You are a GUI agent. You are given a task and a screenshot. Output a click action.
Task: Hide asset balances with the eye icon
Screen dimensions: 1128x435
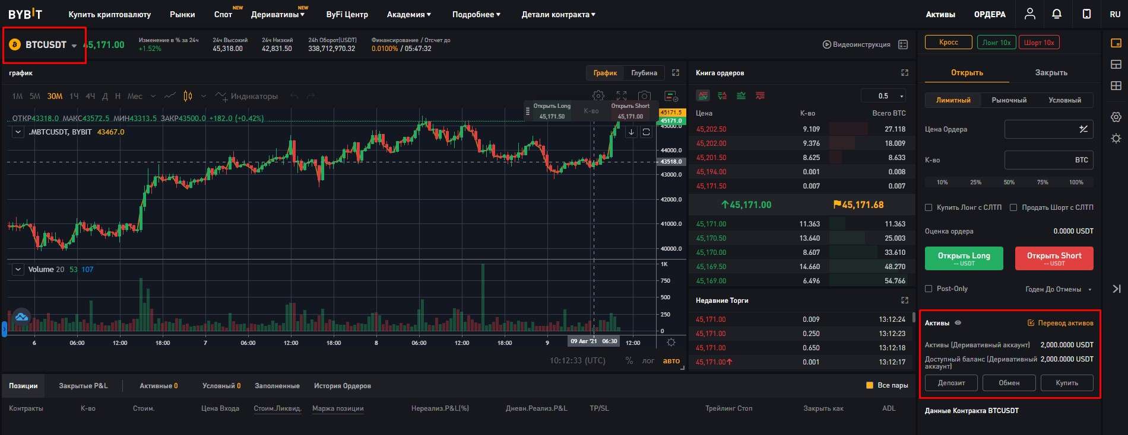(x=958, y=323)
